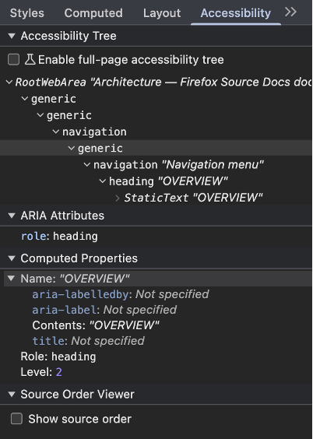Collapse the Computed Properties section

pos(12,258)
